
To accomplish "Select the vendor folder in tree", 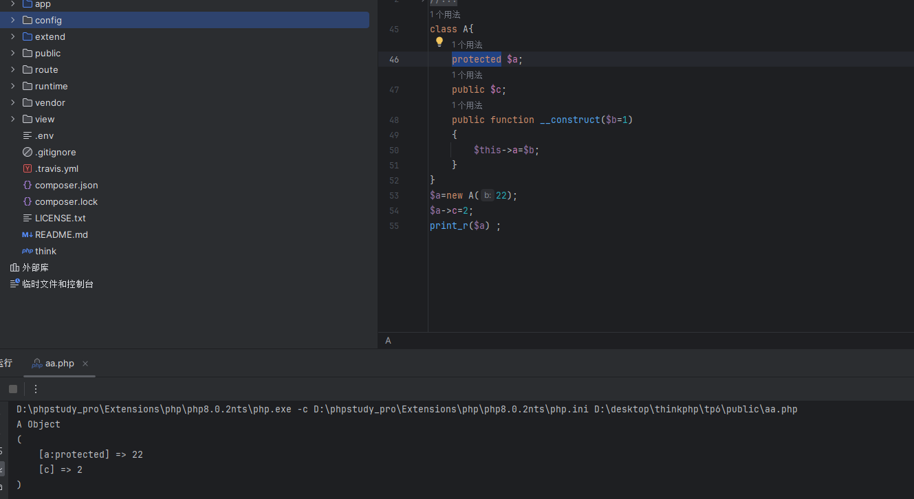I will point(50,102).
